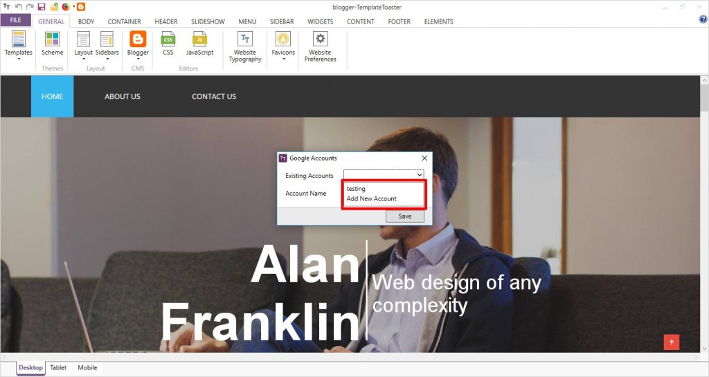Open Website Preferences gear icon
The height and width of the screenshot is (377, 709).
[x=320, y=39]
